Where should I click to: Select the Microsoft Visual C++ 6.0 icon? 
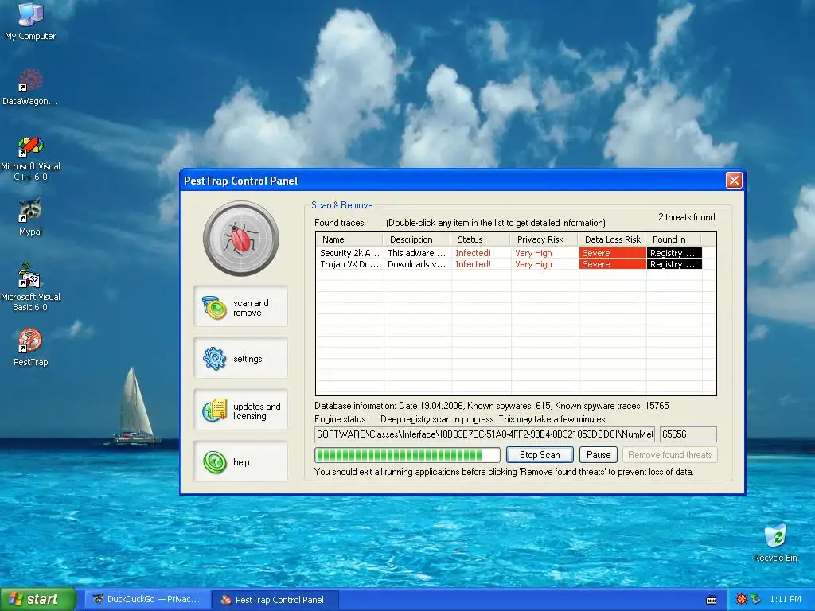[30, 158]
